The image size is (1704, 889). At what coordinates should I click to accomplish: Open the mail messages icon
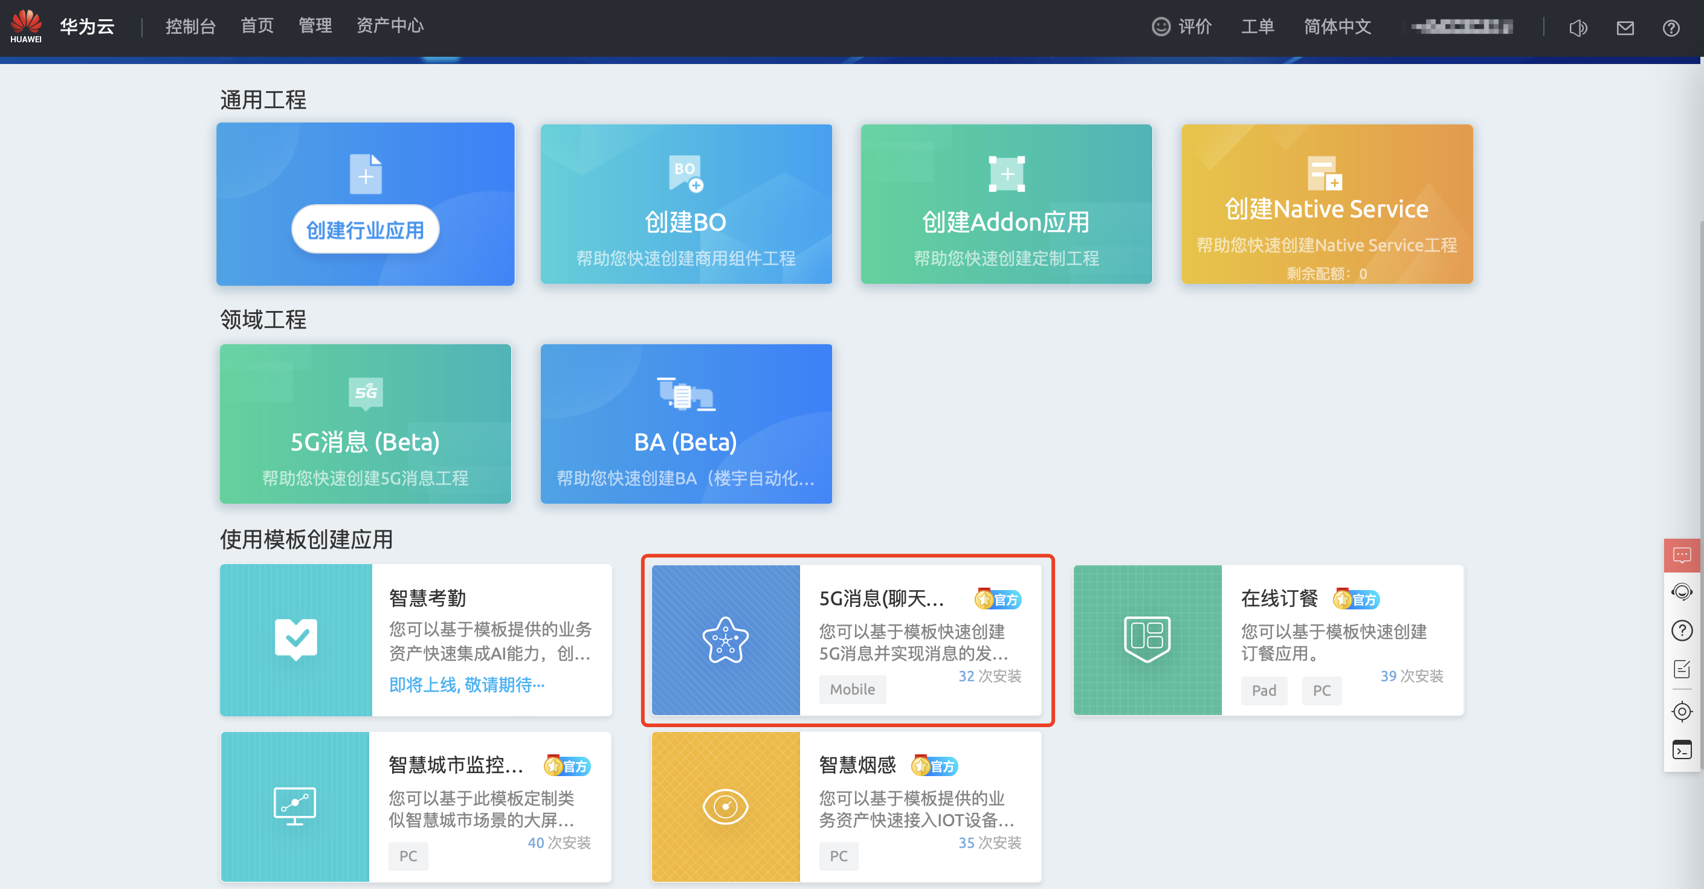1625,28
